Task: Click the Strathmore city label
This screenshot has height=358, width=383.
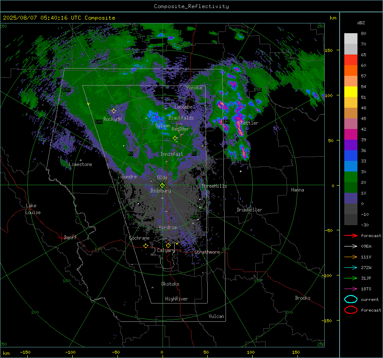Action: pos(207,252)
